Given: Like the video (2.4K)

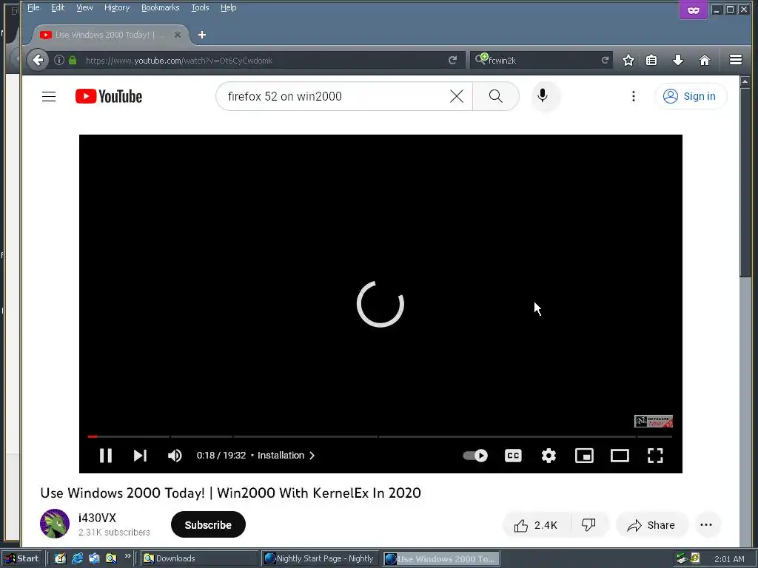Looking at the screenshot, I should pyautogui.click(x=537, y=525).
